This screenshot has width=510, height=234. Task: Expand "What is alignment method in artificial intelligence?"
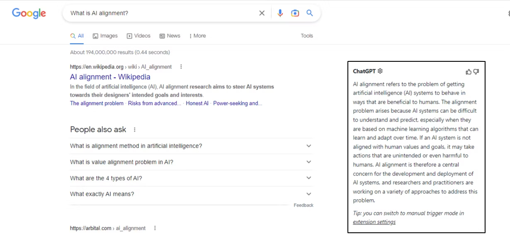(308, 146)
